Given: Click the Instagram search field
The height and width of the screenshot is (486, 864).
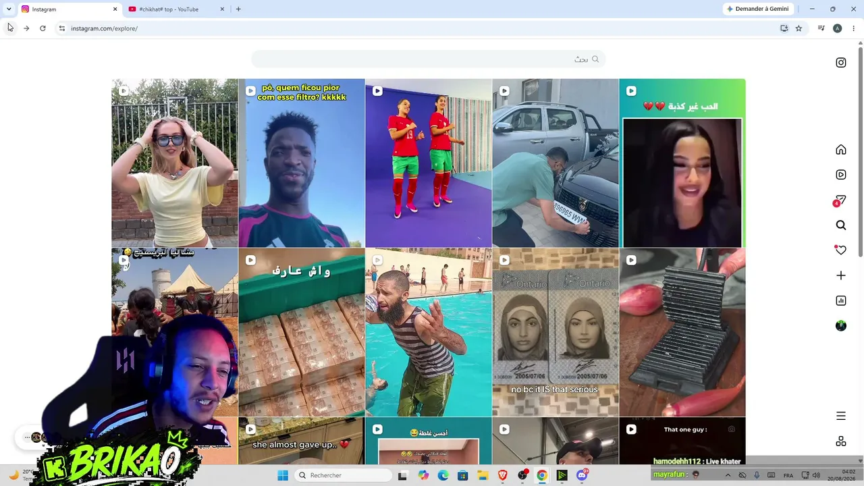Looking at the screenshot, I should (429, 59).
